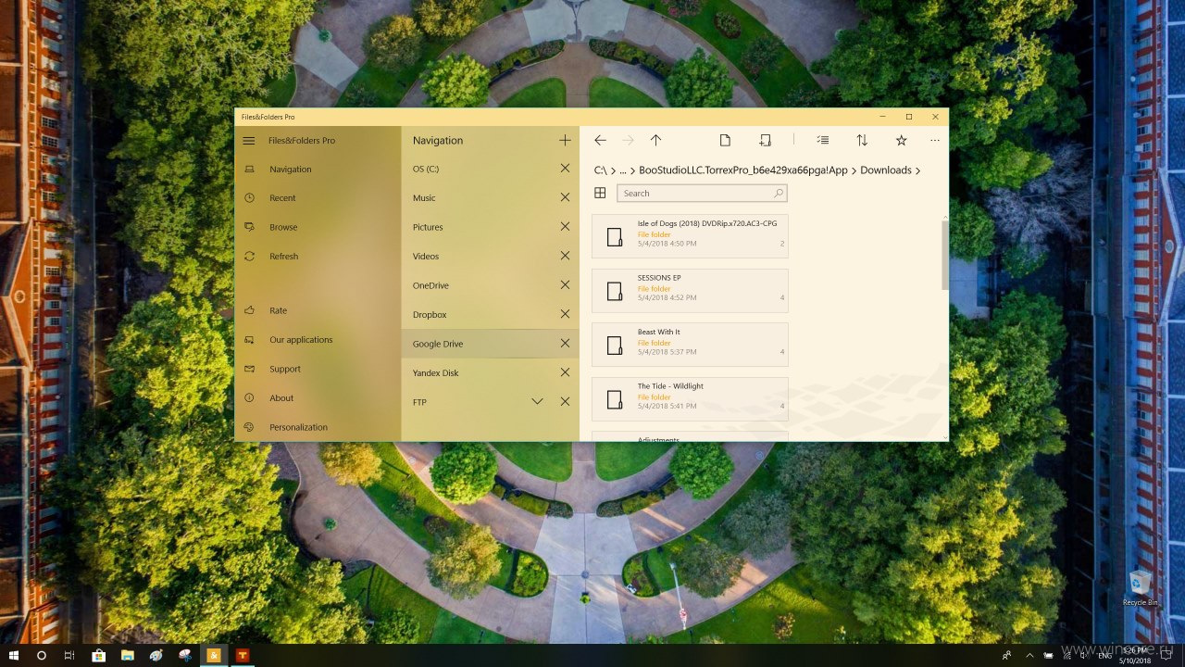This screenshot has height=667, width=1185.
Task: Remove OS (C:) with its X icon
Action: tap(565, 169)
